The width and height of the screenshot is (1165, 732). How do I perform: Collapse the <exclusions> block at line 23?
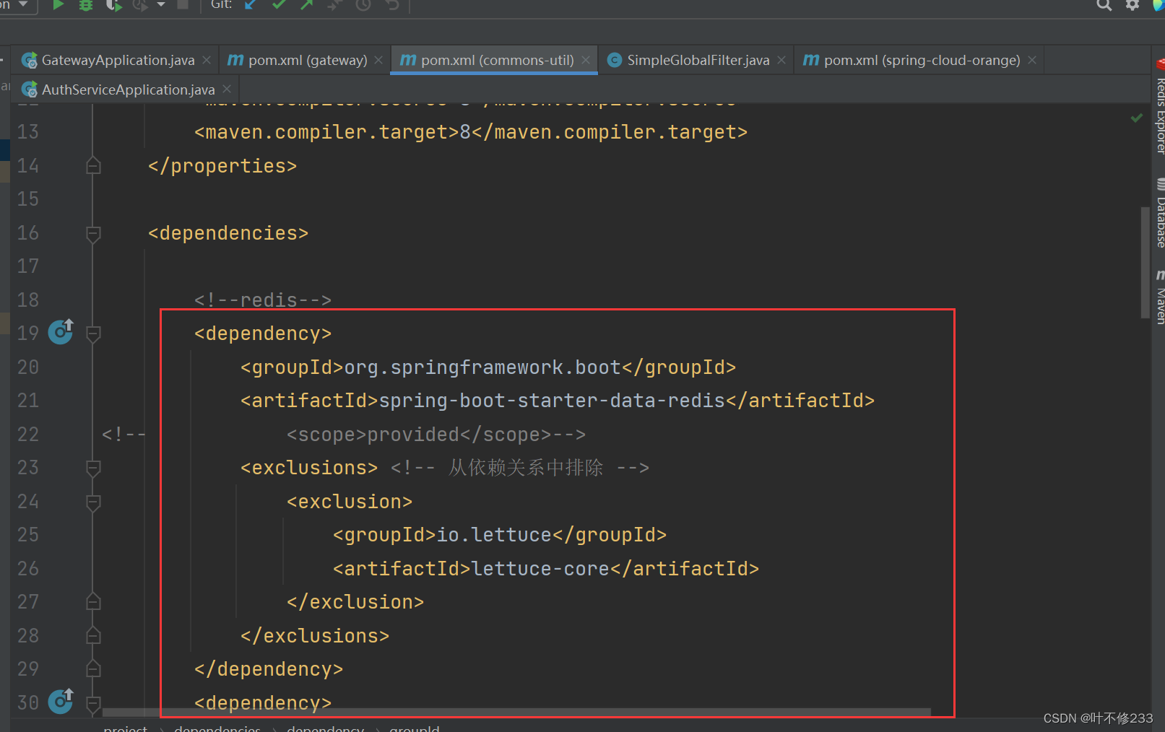tap(93, 468)
